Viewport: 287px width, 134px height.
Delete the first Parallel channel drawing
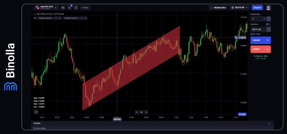coord(60,18)
